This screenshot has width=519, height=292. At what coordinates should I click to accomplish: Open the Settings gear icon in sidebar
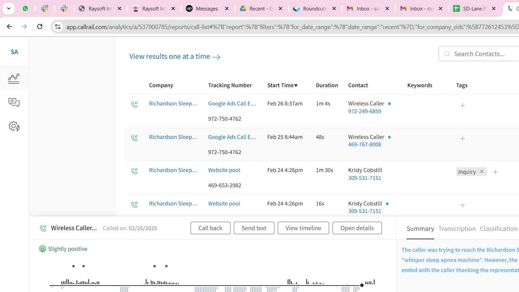14,126
